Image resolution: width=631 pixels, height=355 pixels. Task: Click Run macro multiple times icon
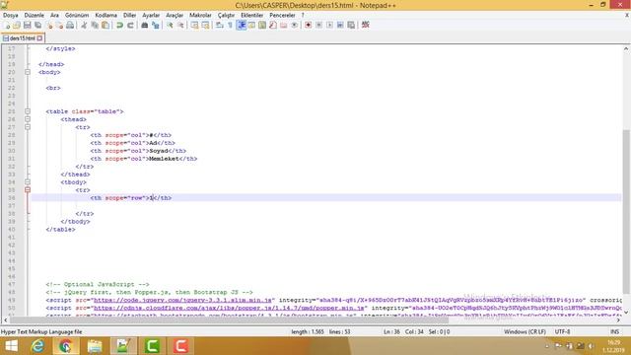[340, 25]
